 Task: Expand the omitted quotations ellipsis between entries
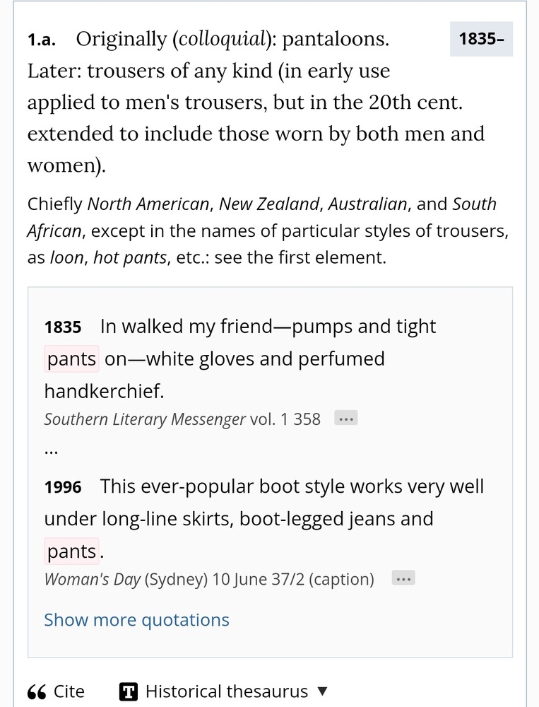coord(51,450)
